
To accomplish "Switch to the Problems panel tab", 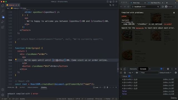I will [x=11, y=87].
